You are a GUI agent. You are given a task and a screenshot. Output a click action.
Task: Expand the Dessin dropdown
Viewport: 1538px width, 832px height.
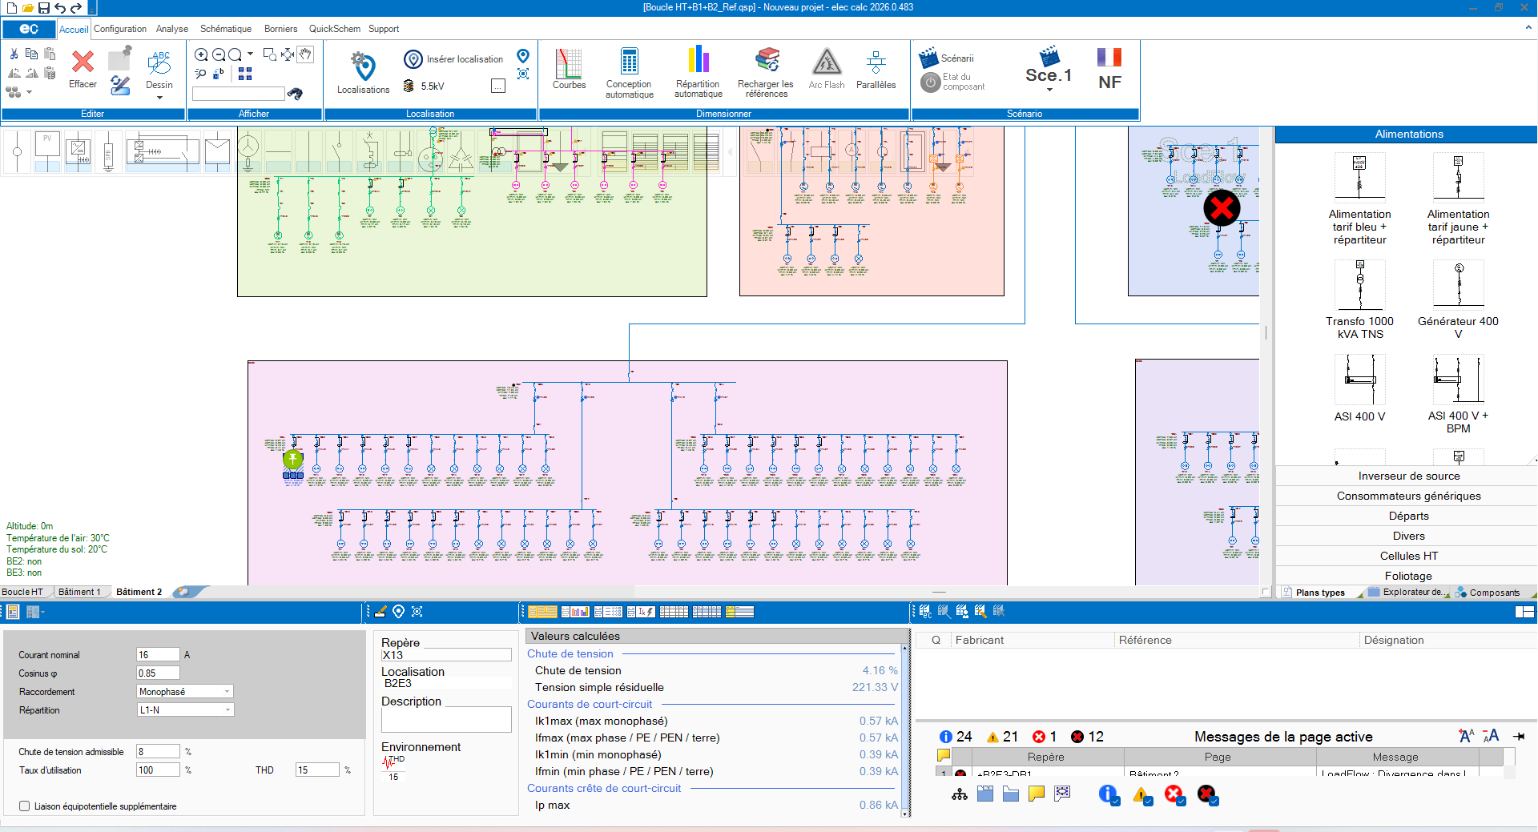click(x=159, y=98)
